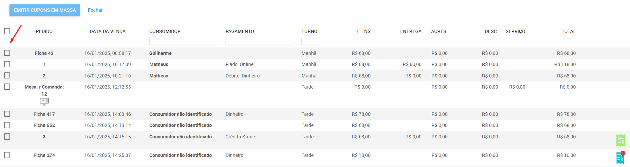Image resolution: width=630 pixels, height=167 pixels.
Task: Select checkbox for order 3 Crédito Stone
Action: pyautogui.click(x=7, y=136)
